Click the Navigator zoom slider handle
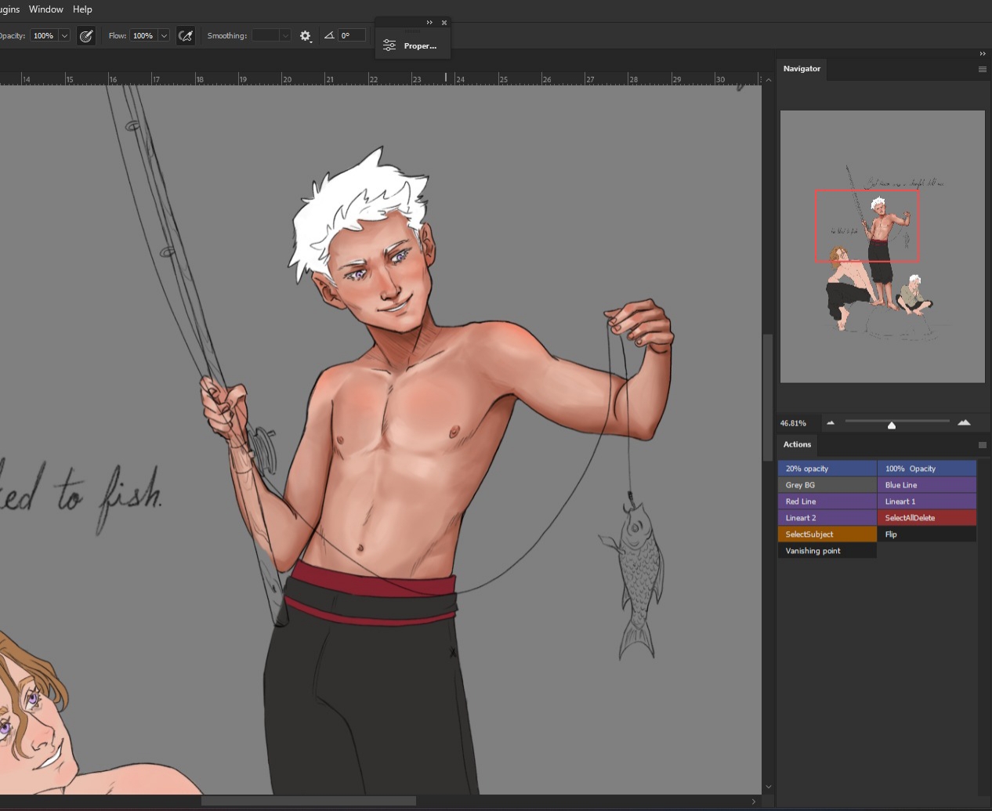992x811 pixels. [x=891, y=425]
